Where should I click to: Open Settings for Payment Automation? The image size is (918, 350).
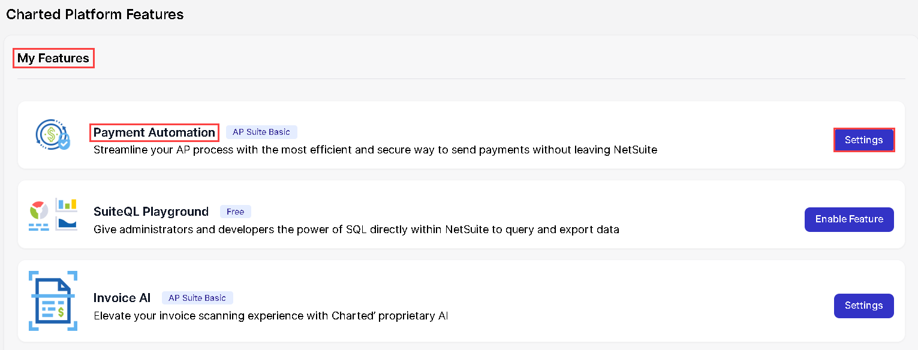[x=863, y=140]
